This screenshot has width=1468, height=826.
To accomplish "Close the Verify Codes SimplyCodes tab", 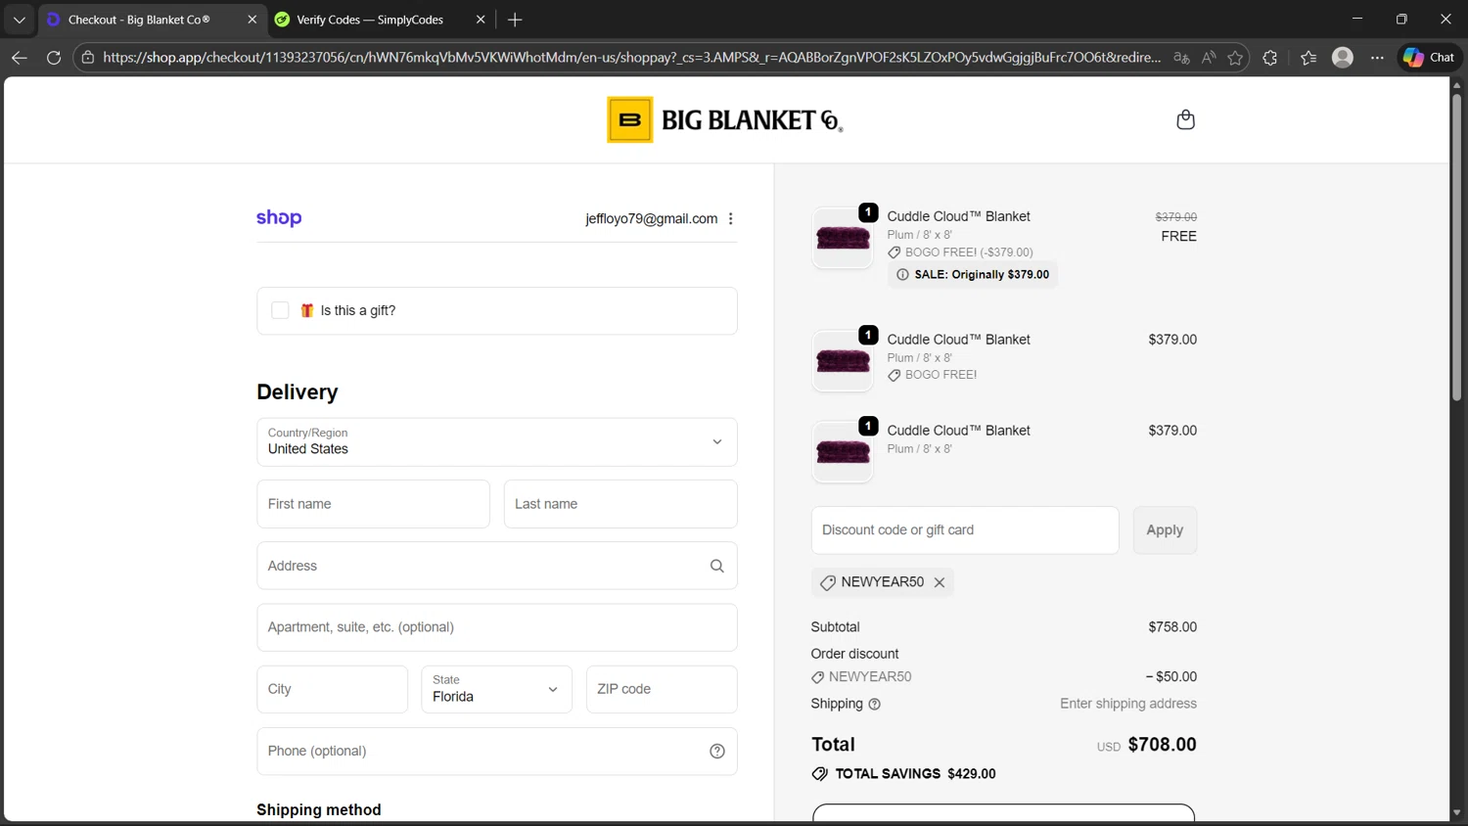I will (x=481, y=20).
